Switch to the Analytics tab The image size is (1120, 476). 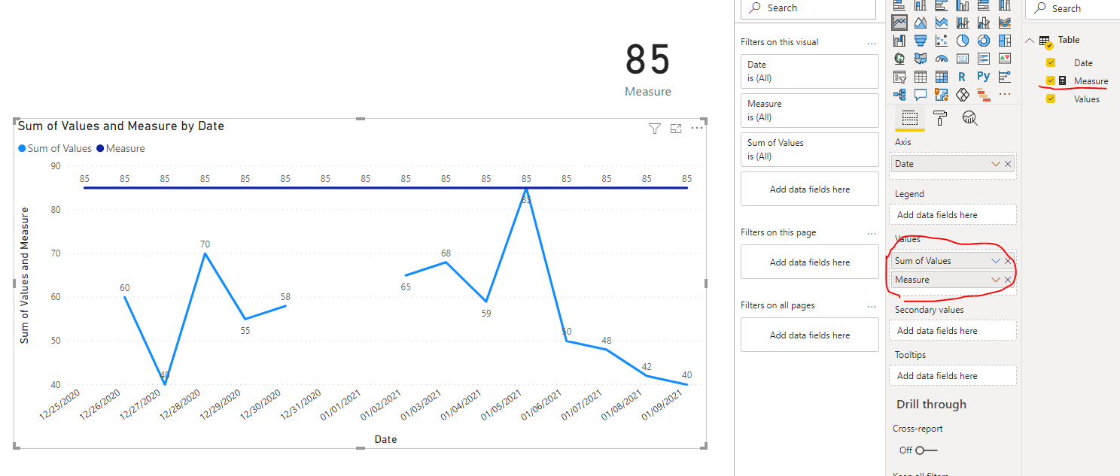click(x=970, y=118)
